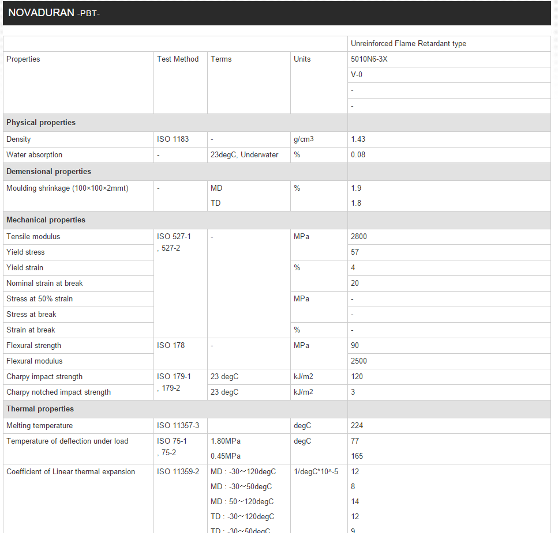558x533 pixels.
Task: Select the shrinkage value 1.9
Action: 356,188
